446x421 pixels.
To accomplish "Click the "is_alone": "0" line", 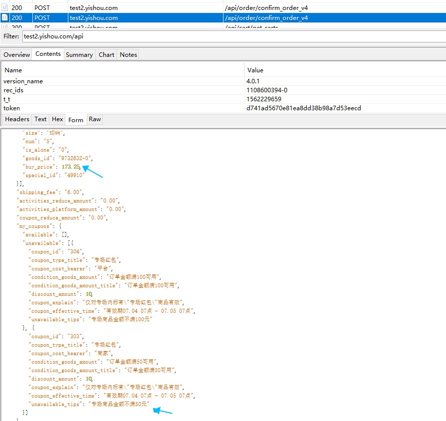I will coord(45,150).
